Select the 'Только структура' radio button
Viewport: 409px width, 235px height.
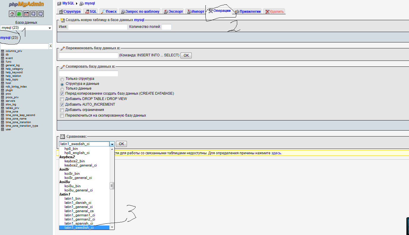[x=62, y=79]
